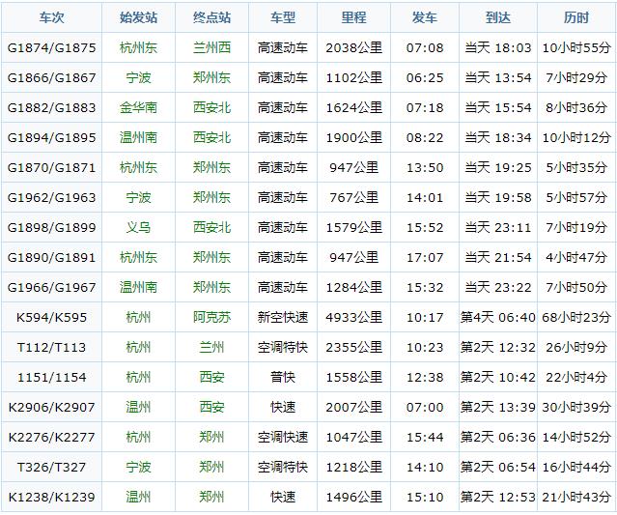617x515 pixels.
Task: Open train G1898/G1899 entry
Action: click(51, 227)
